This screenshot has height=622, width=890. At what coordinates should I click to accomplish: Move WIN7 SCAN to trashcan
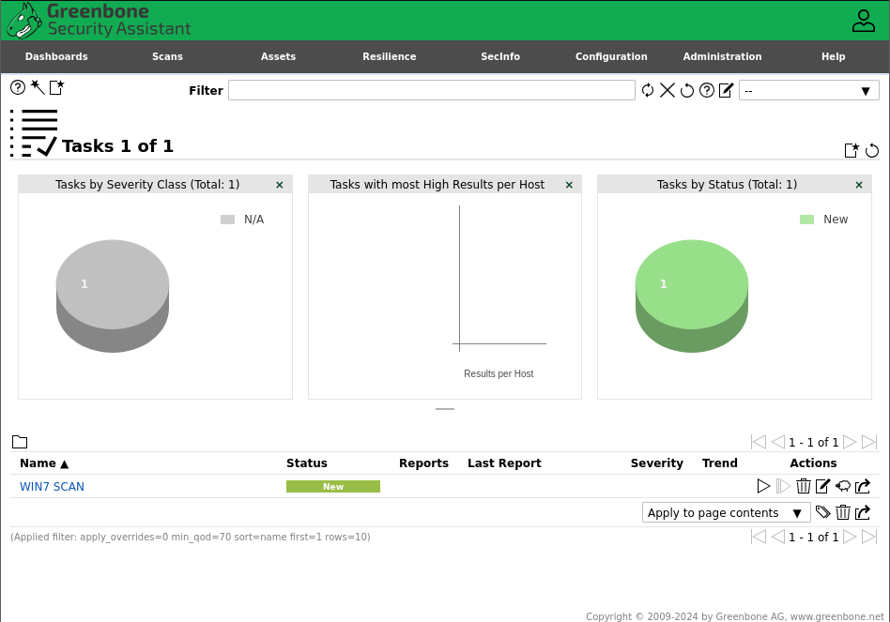point(803,486)
